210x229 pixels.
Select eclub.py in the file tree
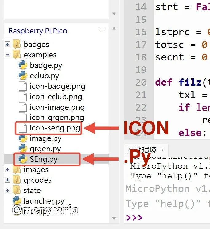tap(45, 76)
